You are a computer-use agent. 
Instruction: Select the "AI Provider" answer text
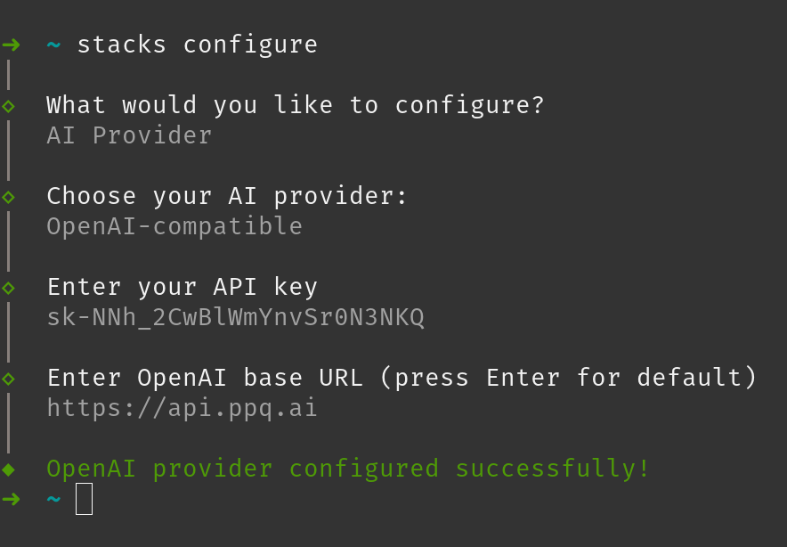point(129,135)
